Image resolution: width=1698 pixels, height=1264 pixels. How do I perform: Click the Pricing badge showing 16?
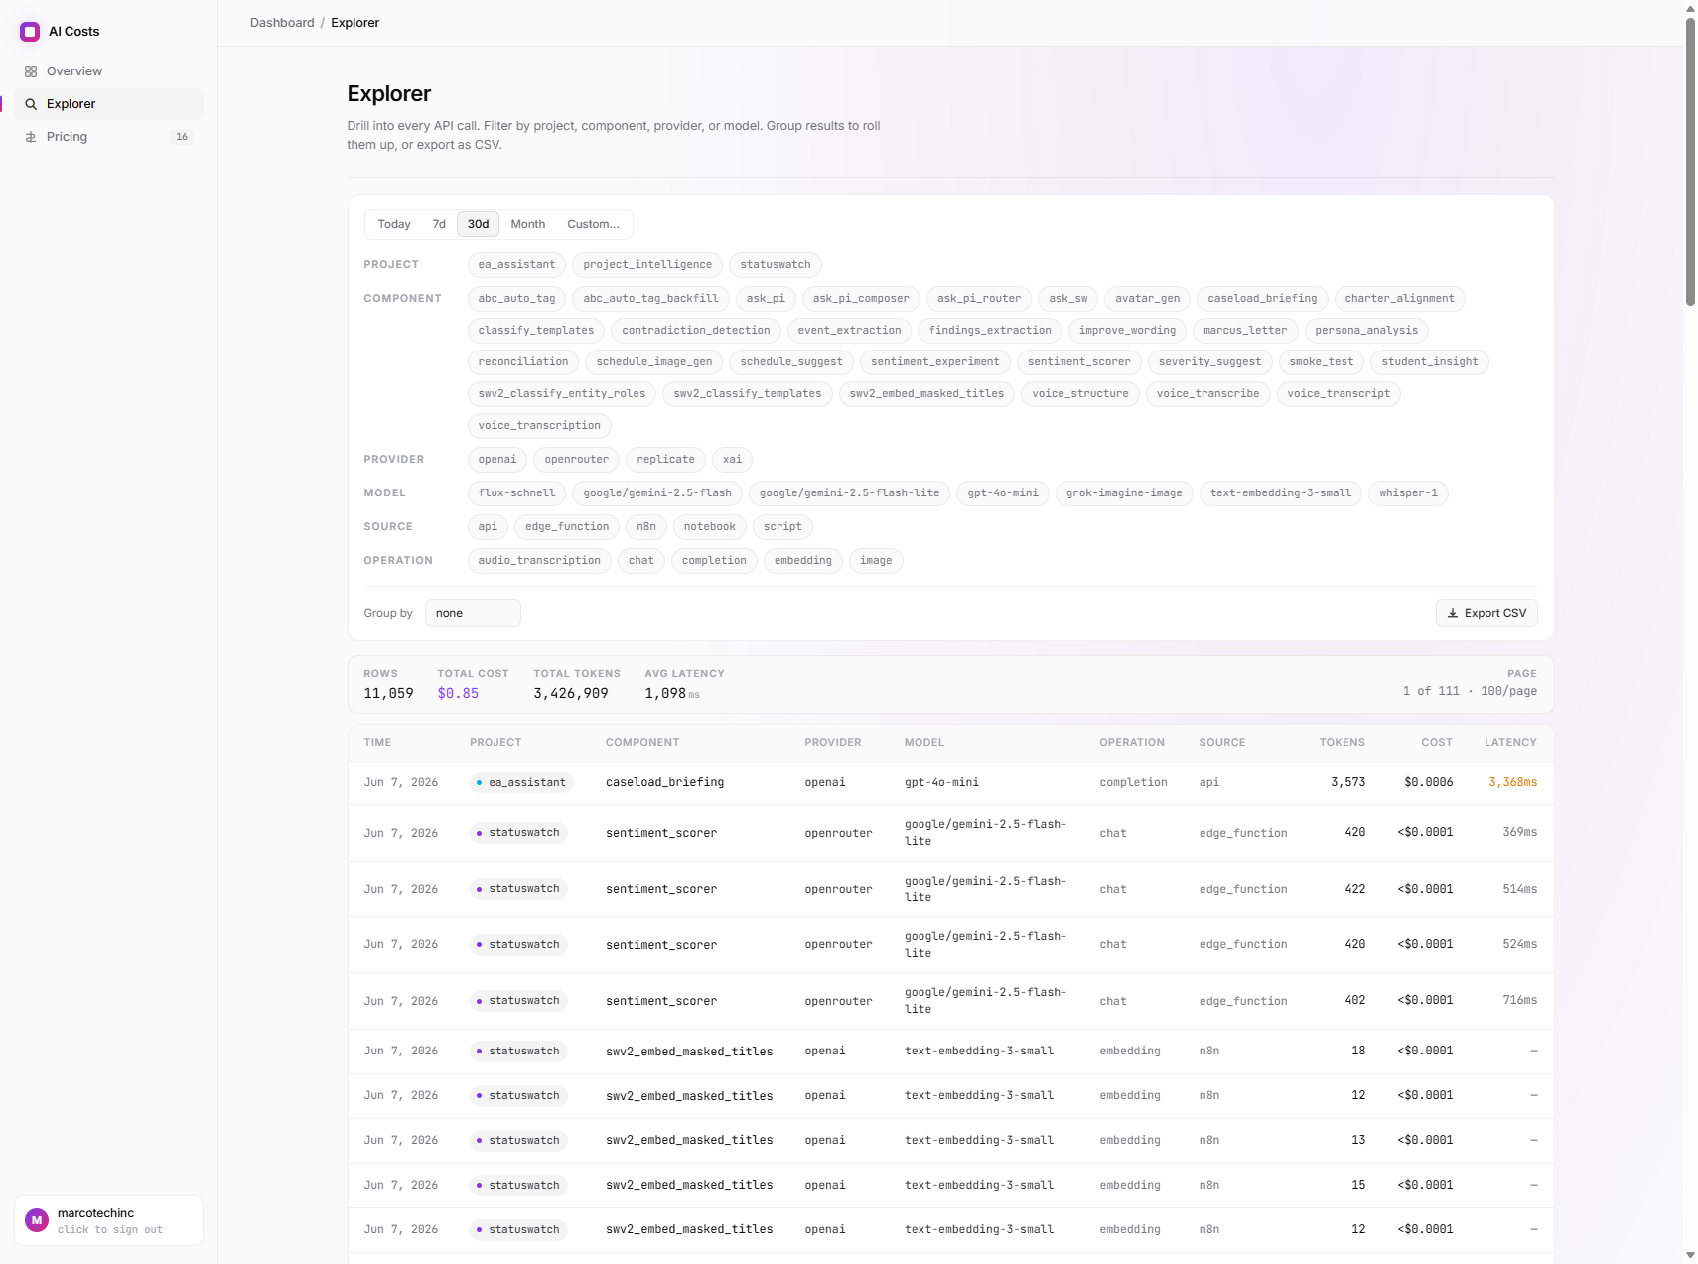(x=182, y=137)
